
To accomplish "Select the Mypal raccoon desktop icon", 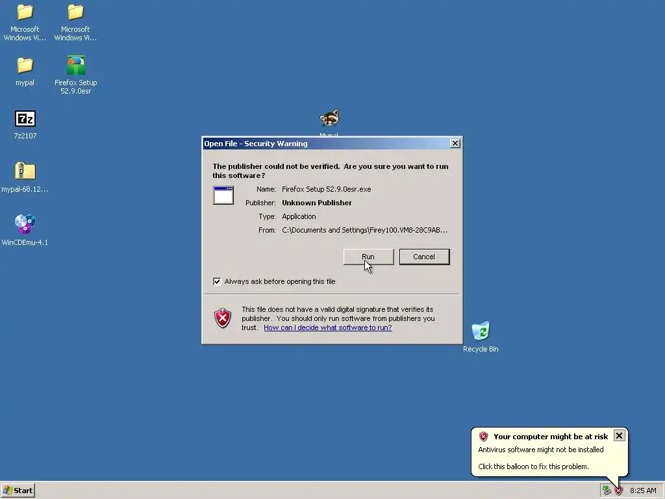I will [329, 118].
